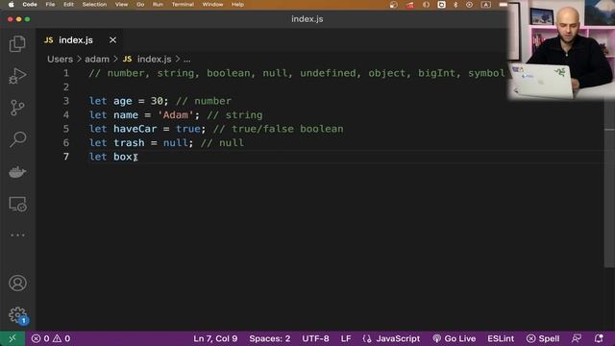This screenshot has height=346, width=615.
Task: Open the Edit menu
Action: click(x=68, y=4)
